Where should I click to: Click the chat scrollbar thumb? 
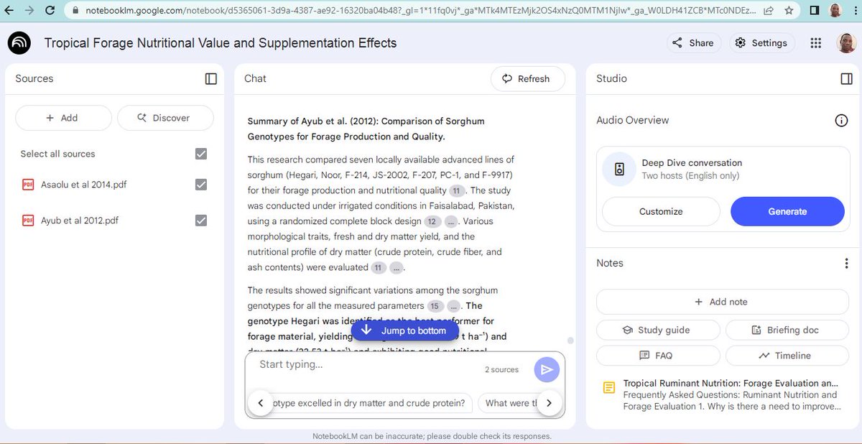pos(570,341)
